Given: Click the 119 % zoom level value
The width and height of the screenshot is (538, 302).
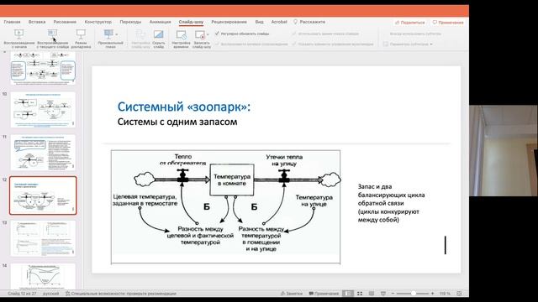Looking at the screenshot, I should (445, 294).
